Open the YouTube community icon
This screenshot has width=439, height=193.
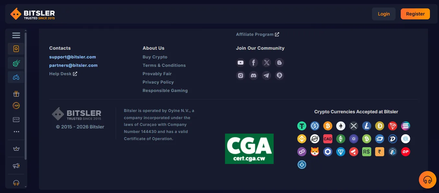(x=241, y=63)
